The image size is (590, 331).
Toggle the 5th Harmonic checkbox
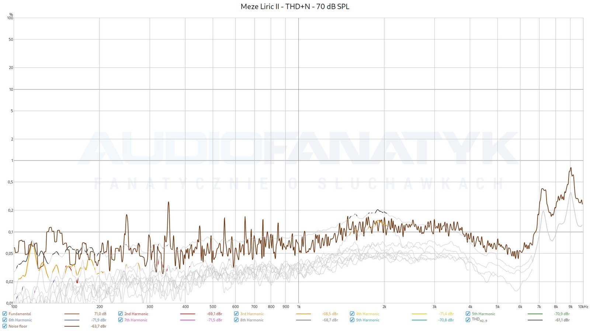468,314
